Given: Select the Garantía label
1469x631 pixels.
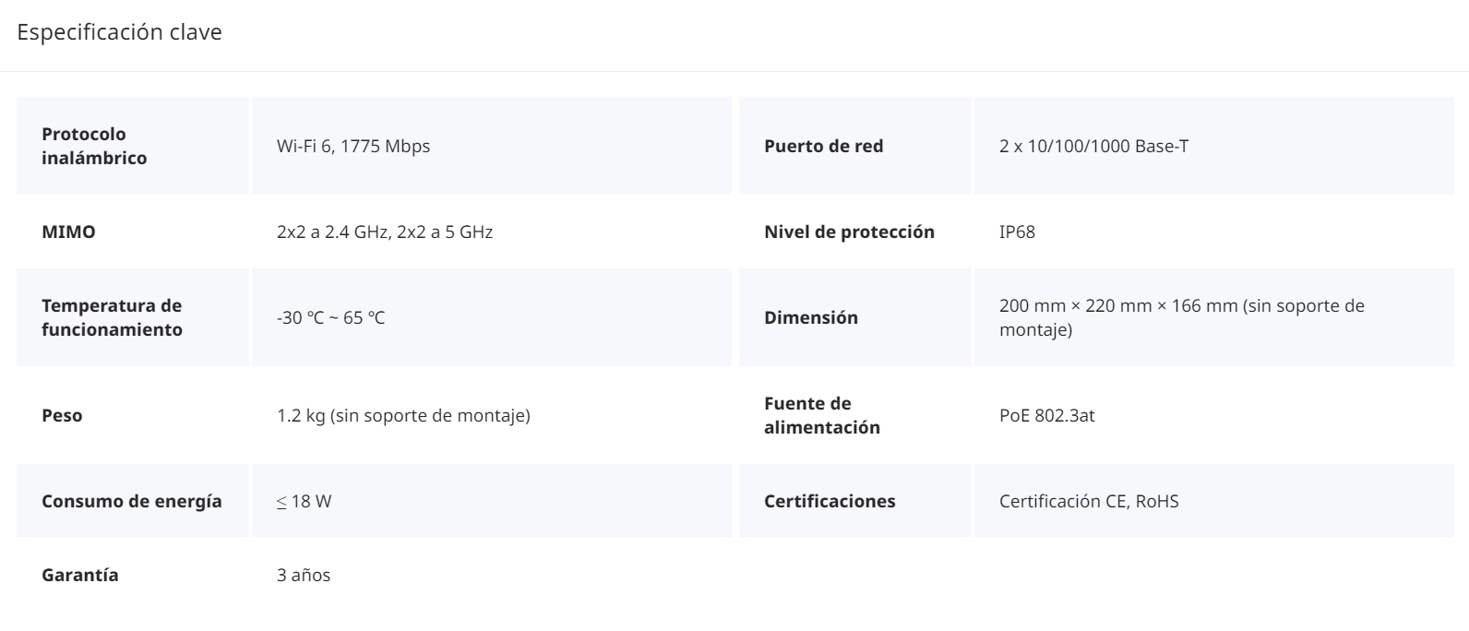Looking at the screenshot, I should [80, 575].
